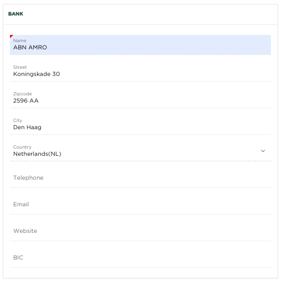Click the small 'Street' field label
The height and width of the screenshot is (285, 282).
pyautogui.click(x=20, y=67)
